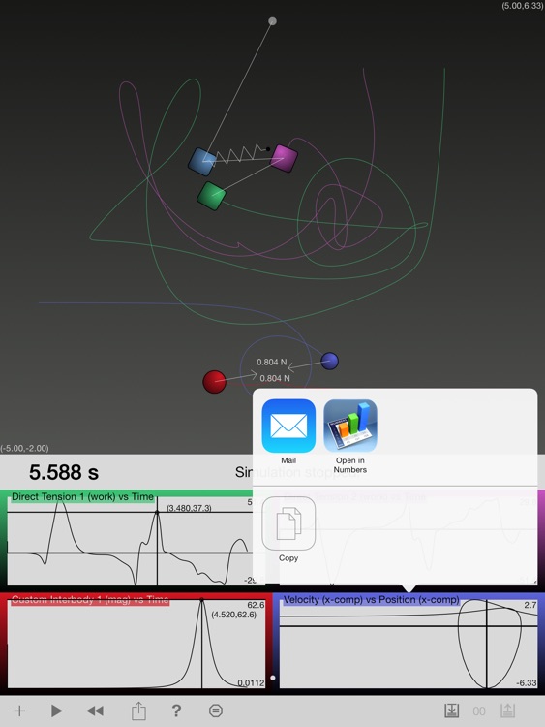
Task: Choose Open in Numbers app icon
Action: pos(350,426)
